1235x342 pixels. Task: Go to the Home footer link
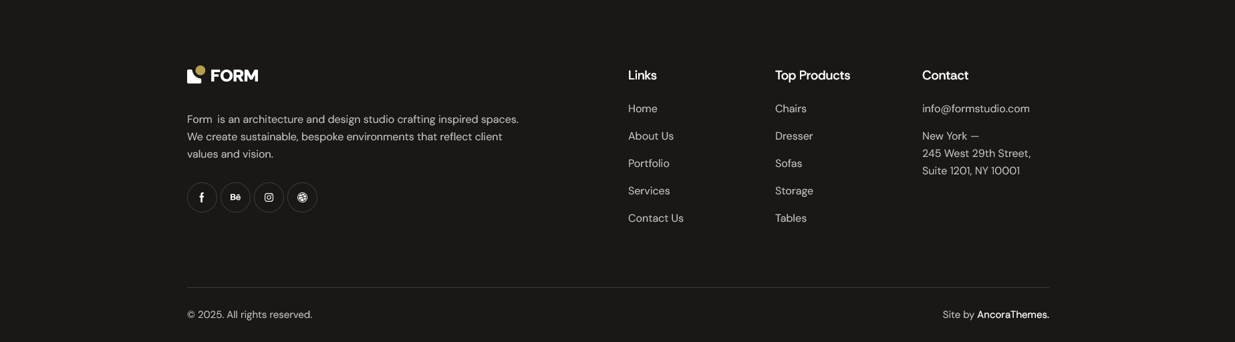(642, 109)
